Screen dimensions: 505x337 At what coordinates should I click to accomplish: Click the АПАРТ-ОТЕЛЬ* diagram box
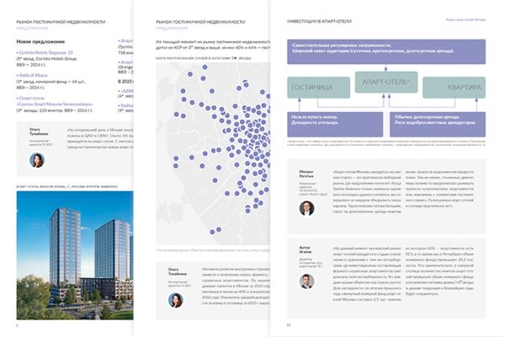386,83
